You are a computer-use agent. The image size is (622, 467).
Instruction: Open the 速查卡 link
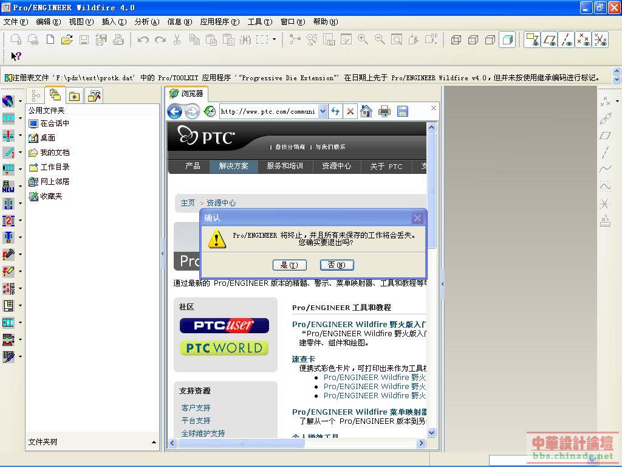[304, 359]
